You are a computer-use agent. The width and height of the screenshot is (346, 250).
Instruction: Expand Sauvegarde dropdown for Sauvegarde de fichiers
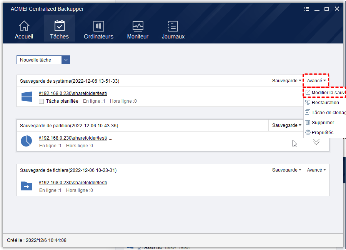[x=286, y=170]
